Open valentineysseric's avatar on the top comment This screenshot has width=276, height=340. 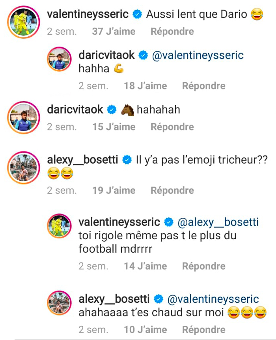(24, 22)
